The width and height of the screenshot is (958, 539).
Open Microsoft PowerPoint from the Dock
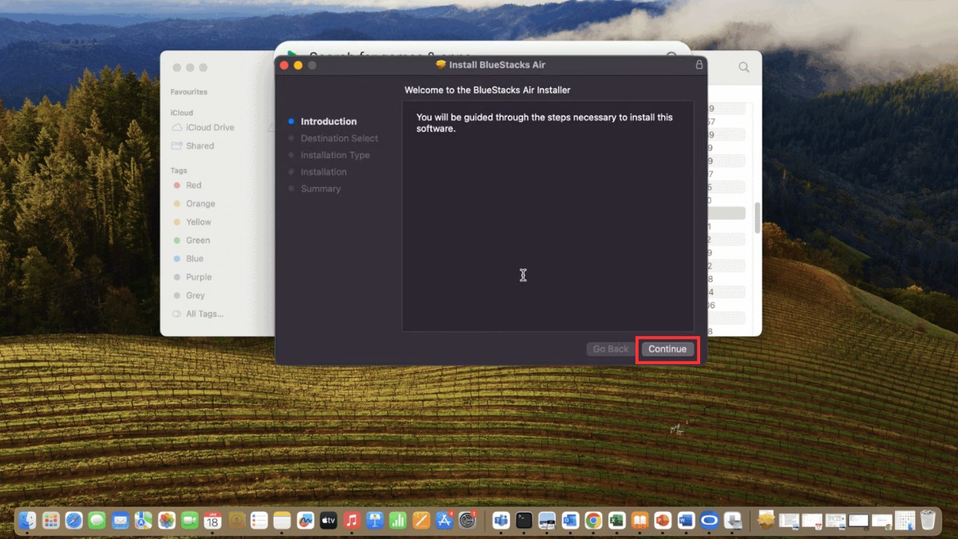[663, 521]
